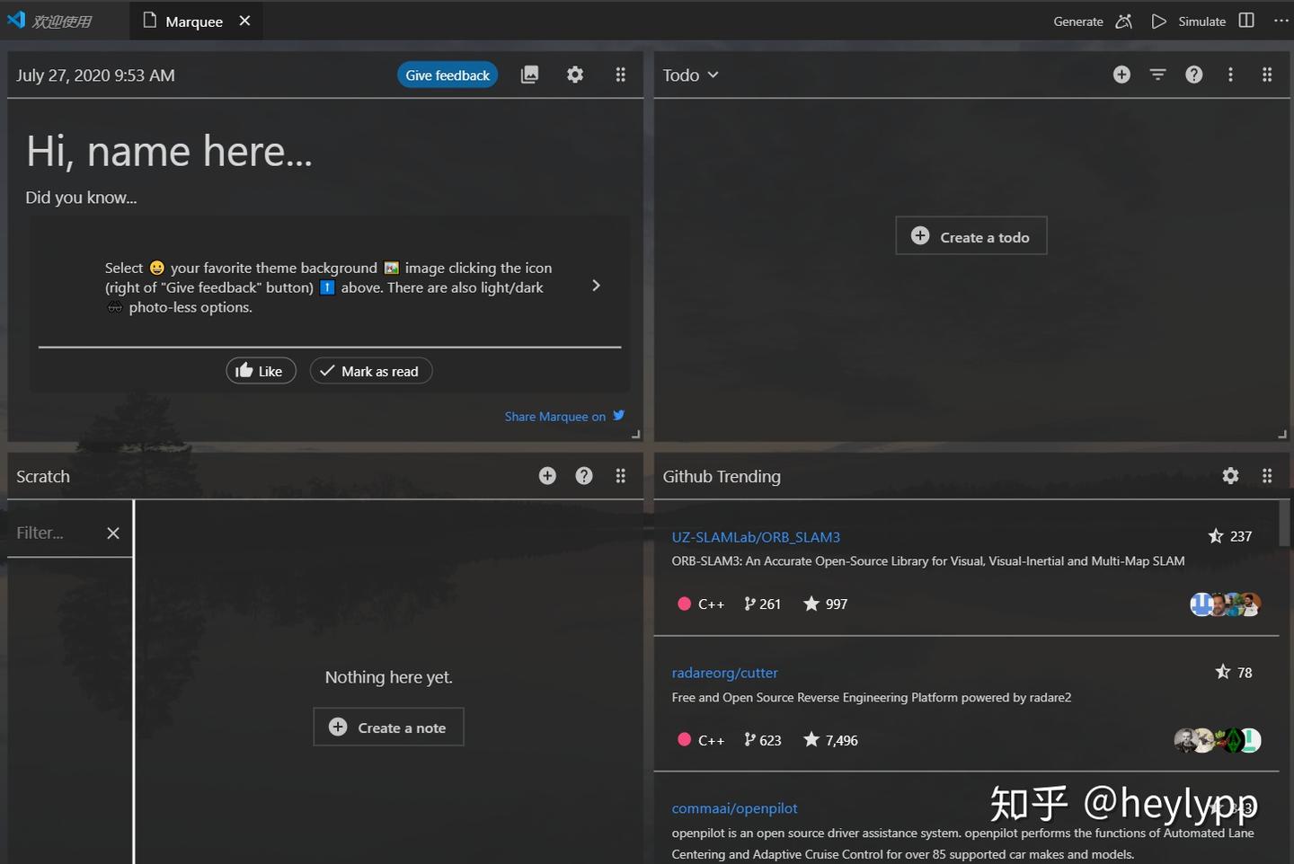The width and height of the screenshot is (1294, 864).
Task: Click the Generate AI icon
Action: click(x=1122, y=21)
